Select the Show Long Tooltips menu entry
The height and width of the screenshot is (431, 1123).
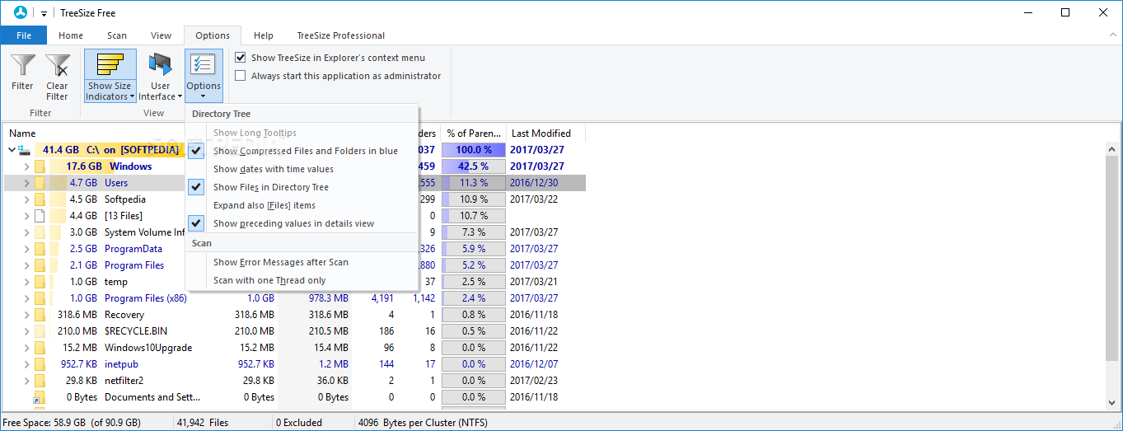[x=302, y=133]
